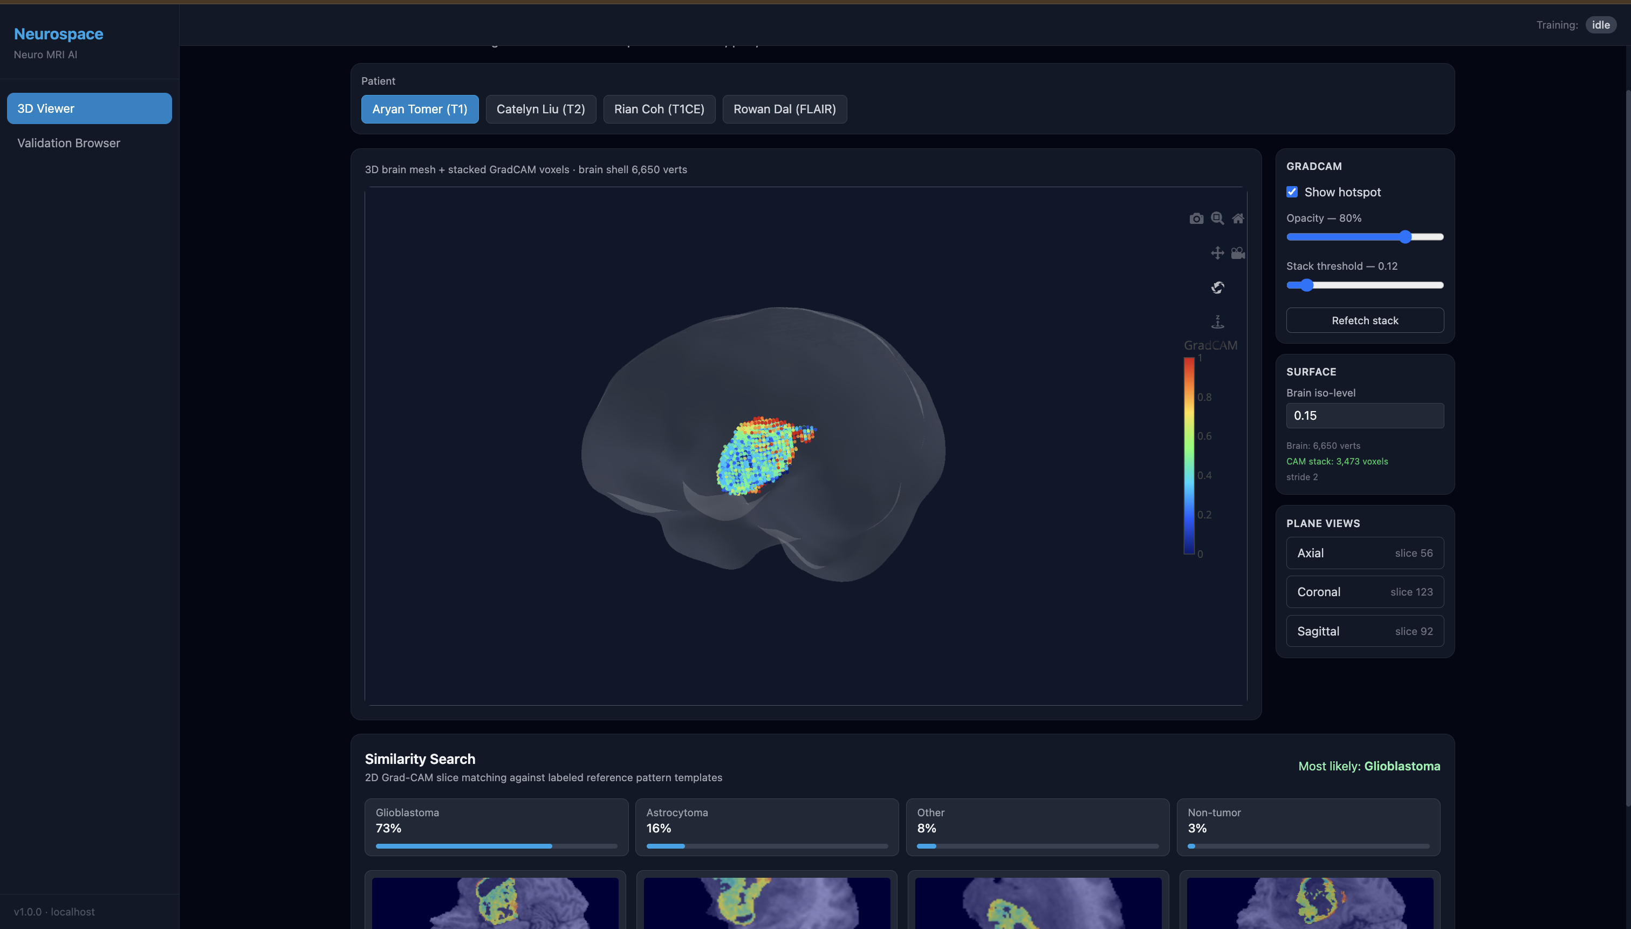
Task: Enable orbital rotation mode icon
Action: tap(1217, 288)
